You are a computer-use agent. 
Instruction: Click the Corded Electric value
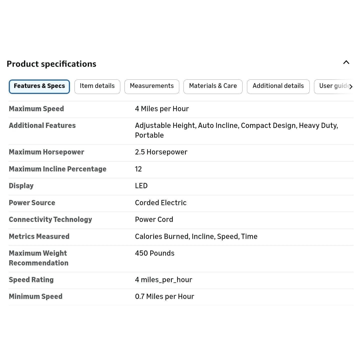pos(160,203)
